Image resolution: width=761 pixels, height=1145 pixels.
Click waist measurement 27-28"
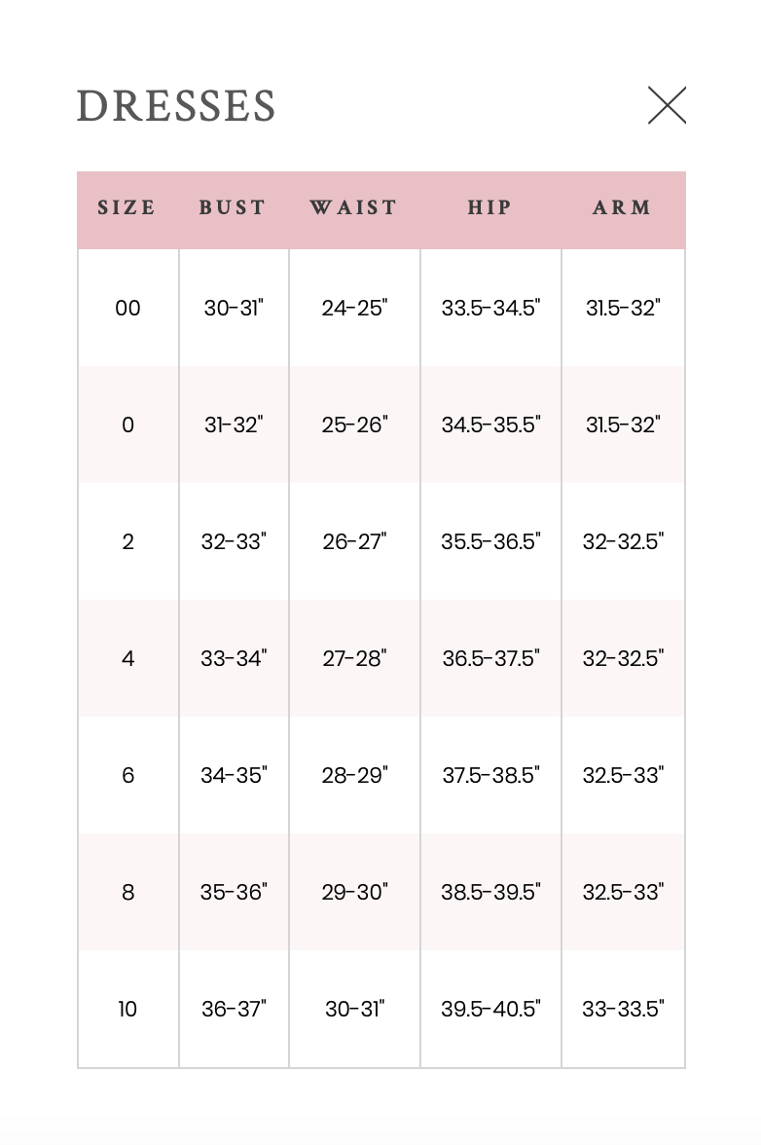tap(354, 658)
